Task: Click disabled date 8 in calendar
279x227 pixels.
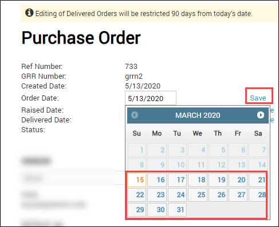Action: click(x=137, y=165)
